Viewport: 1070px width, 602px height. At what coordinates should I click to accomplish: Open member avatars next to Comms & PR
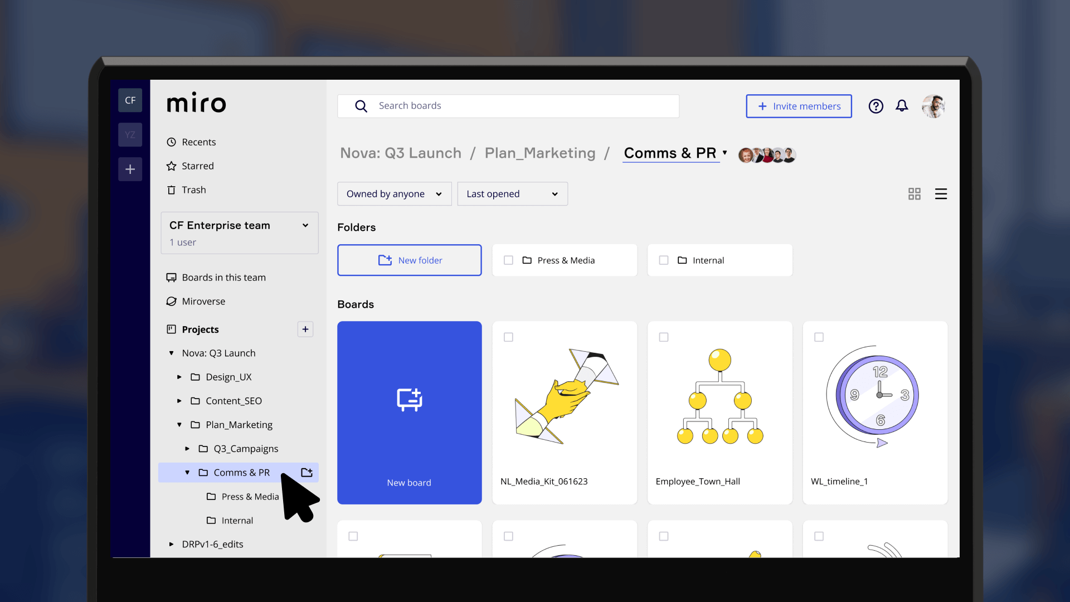(767, 155)
